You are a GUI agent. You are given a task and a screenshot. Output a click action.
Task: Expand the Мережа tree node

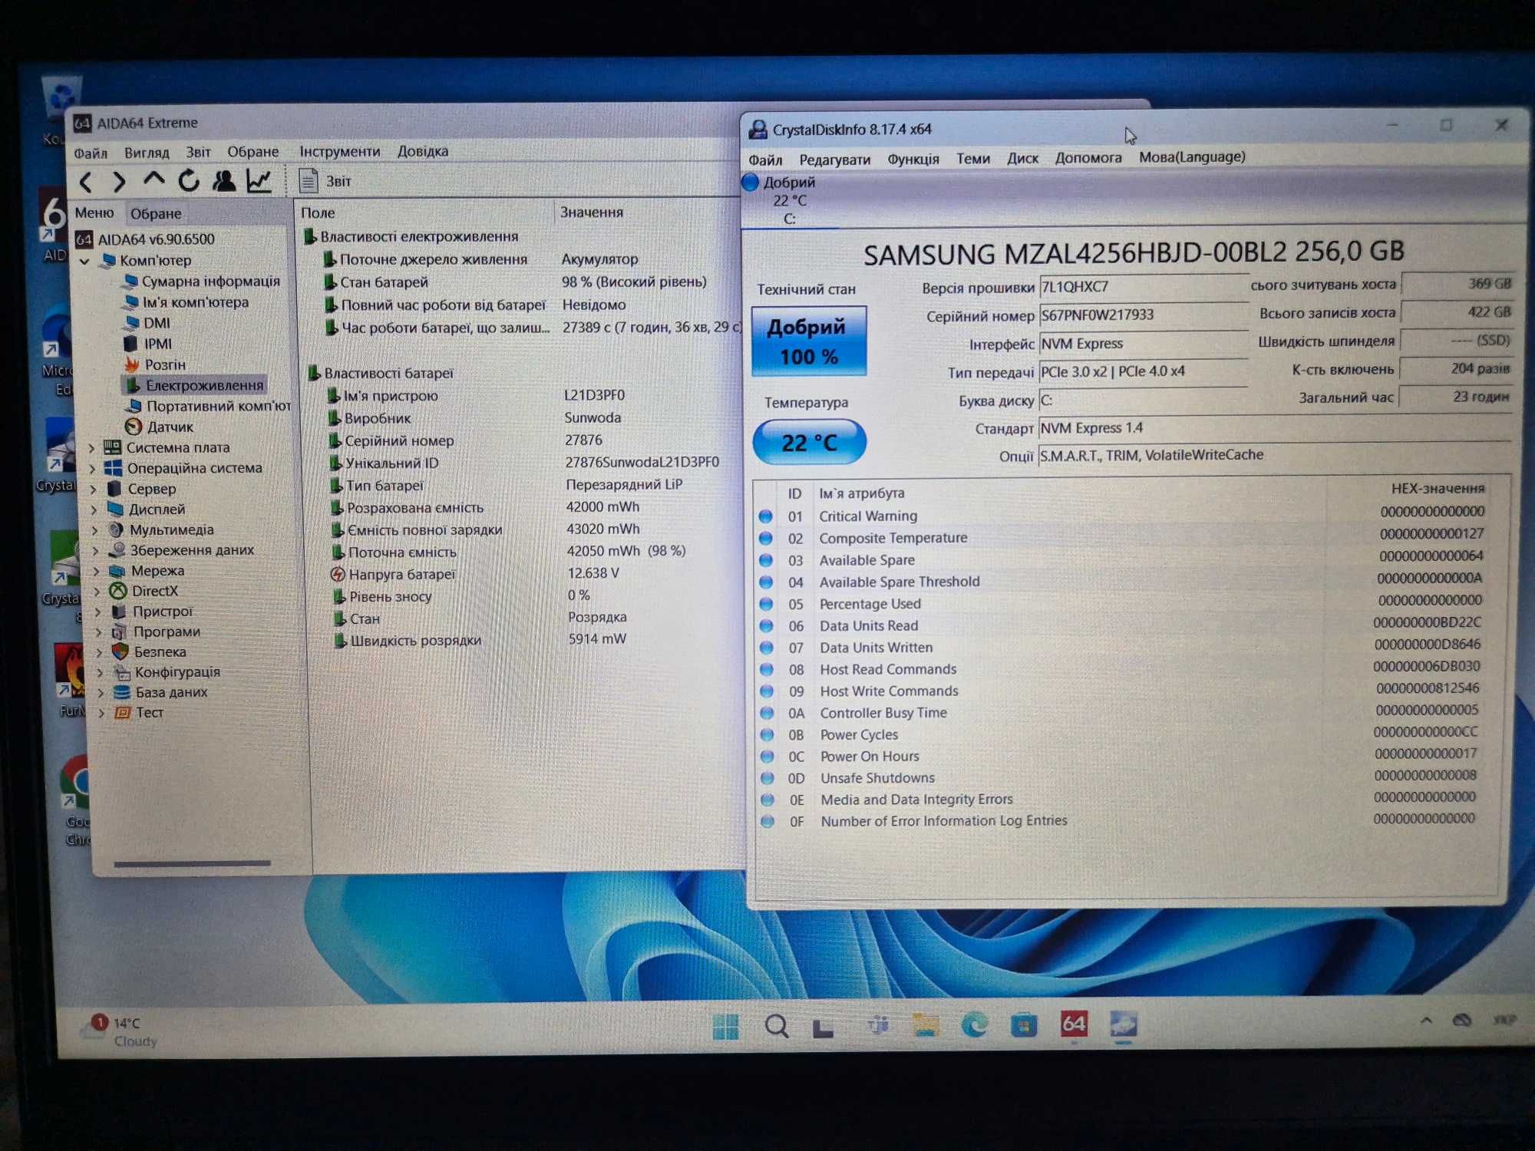[x=97, y=571]
